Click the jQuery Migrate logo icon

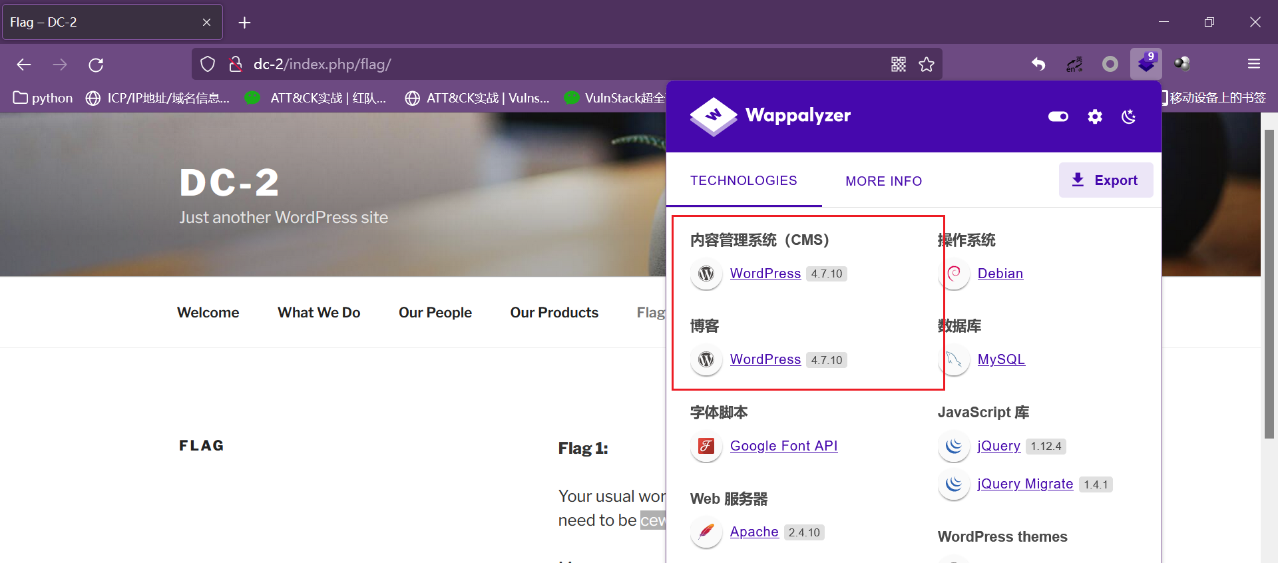pos(954,484)
